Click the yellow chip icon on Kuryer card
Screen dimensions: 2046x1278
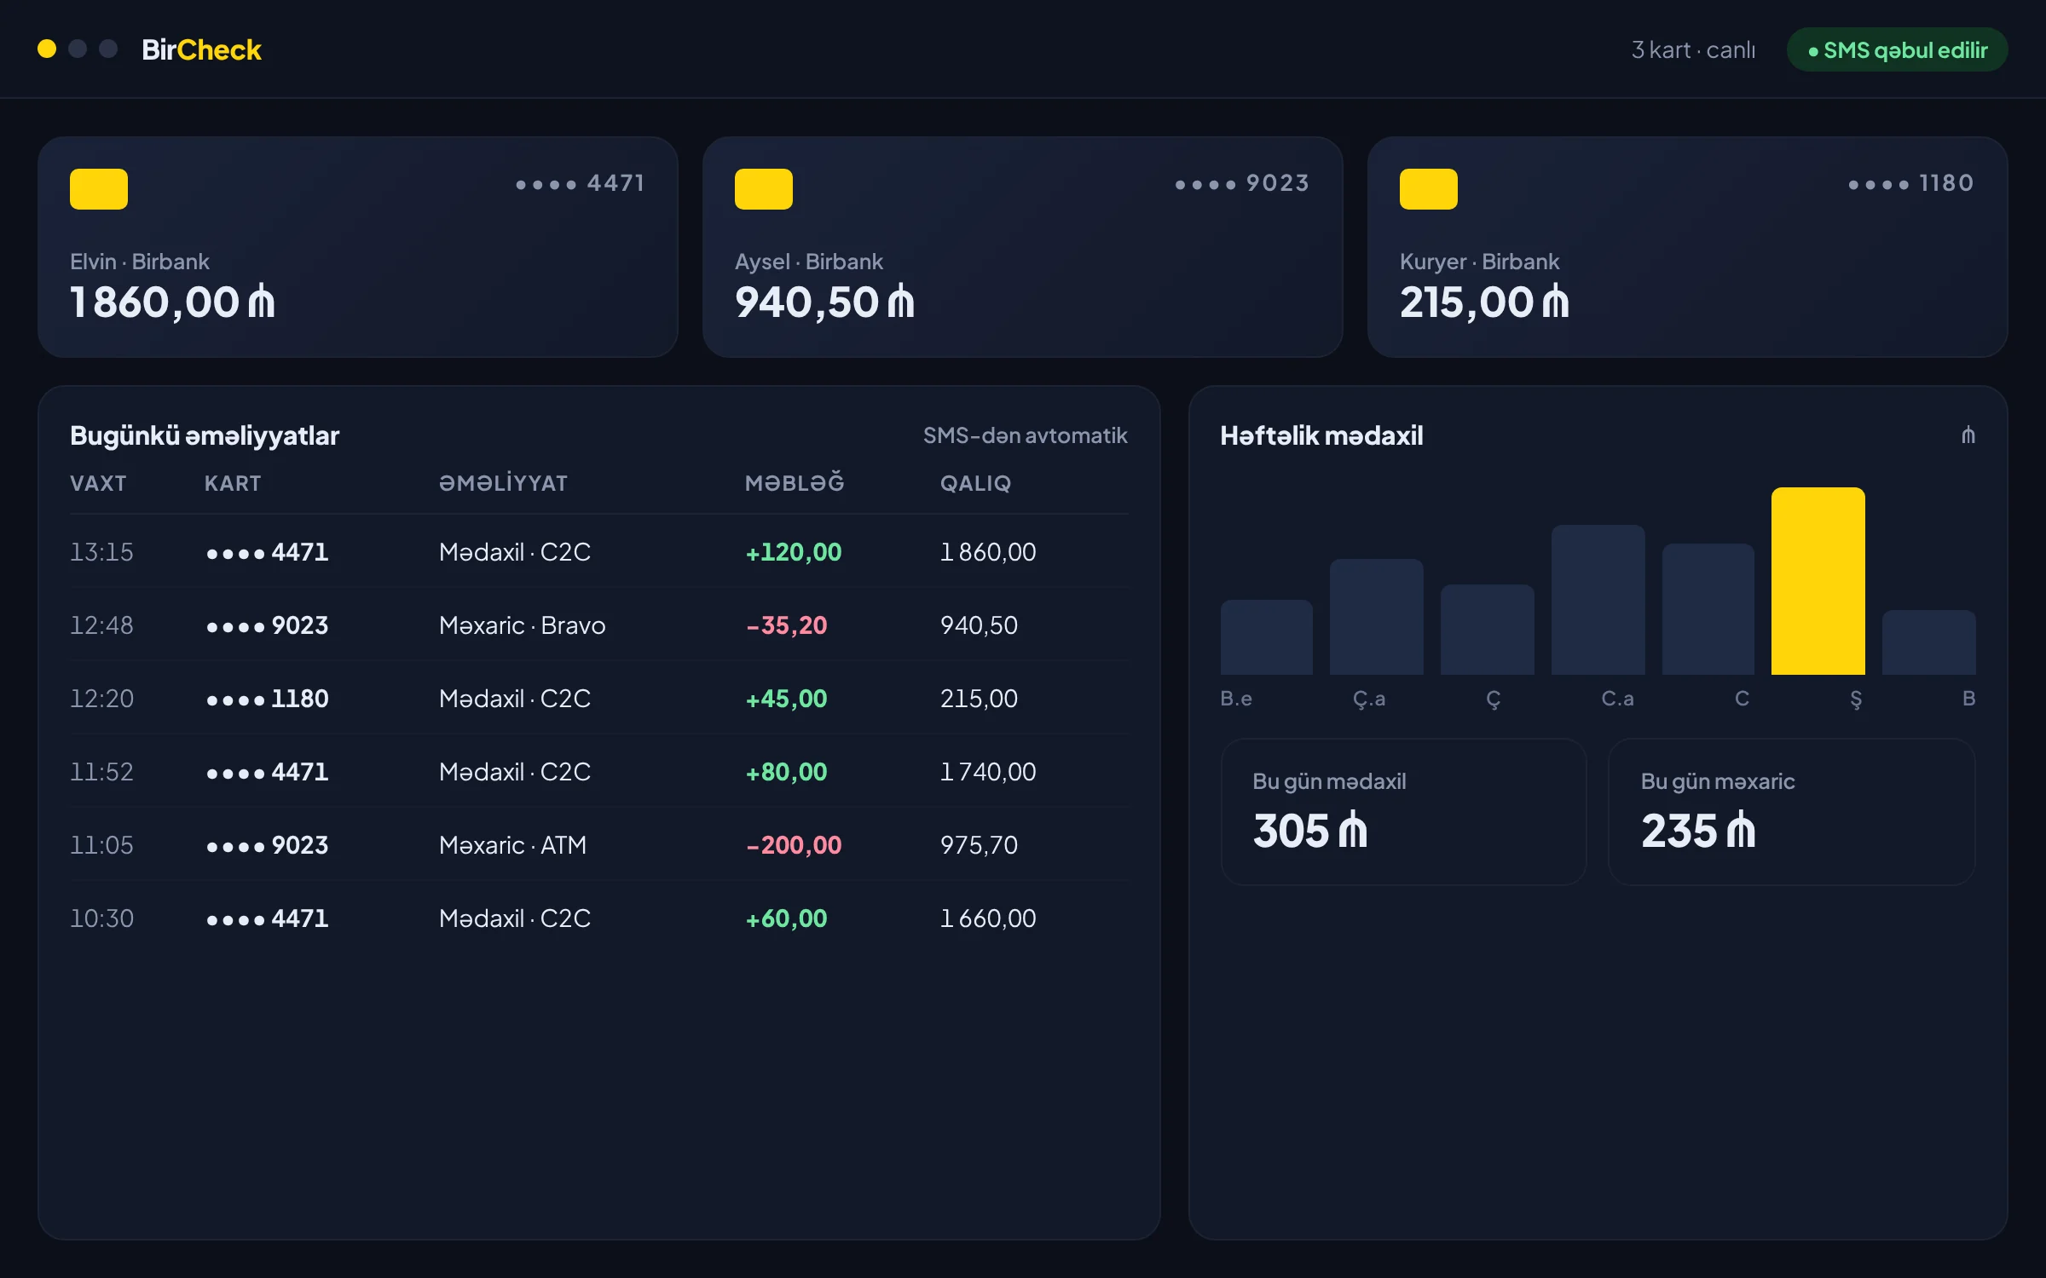1429,189
